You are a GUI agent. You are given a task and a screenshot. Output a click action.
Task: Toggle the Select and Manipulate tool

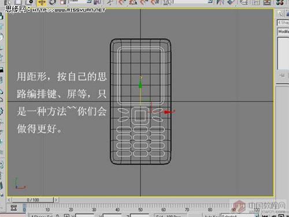pos(110,2)
